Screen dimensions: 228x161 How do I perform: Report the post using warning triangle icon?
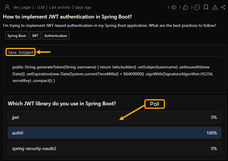pyautogui.click(x=215, y=7)
